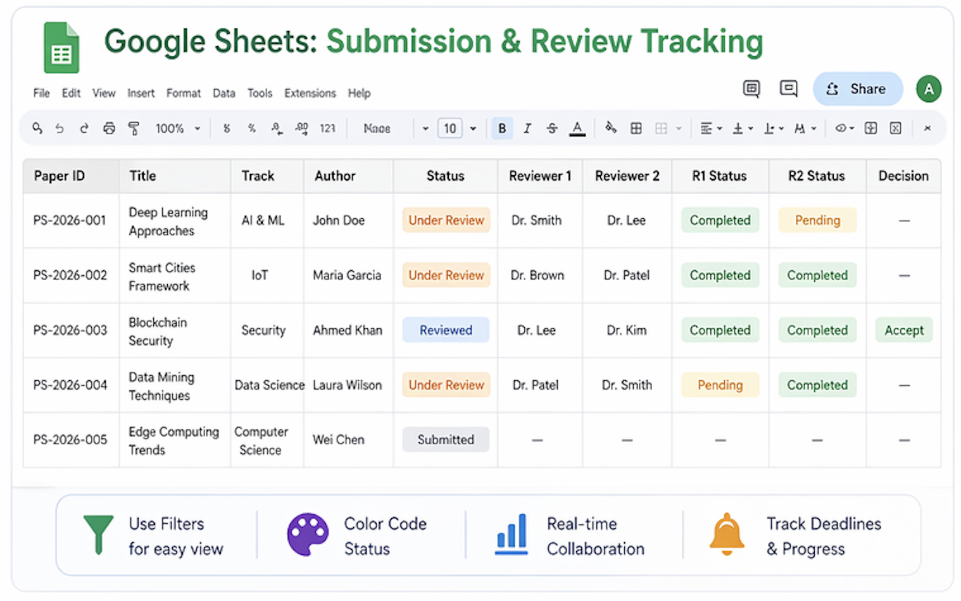Open the Extensions menu
The height and width of the screenshot is (601, 961).
pyautogui.click(x=310, y=93)
